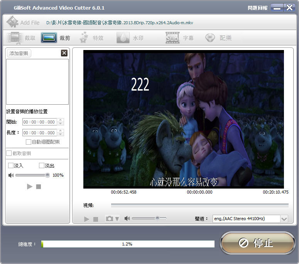Click the video preview frame

[x=183, y=119]
